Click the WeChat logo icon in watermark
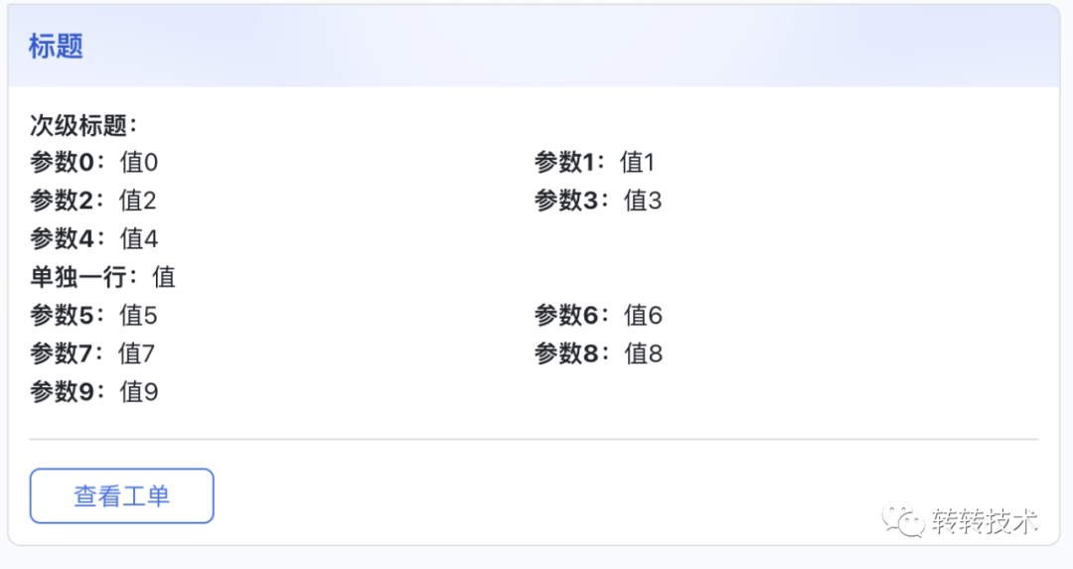 [903, 521]
